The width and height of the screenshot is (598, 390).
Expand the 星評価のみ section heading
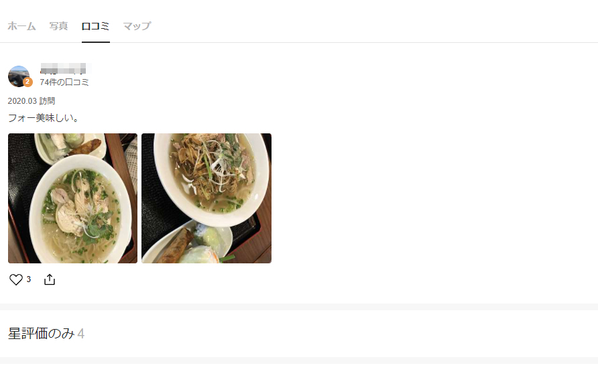pos(41,334)
